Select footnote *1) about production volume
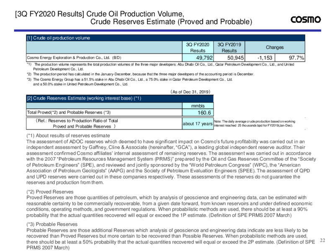Image resolution: width=335 pixels, height=251 pixels. click(x=160, y=67)
